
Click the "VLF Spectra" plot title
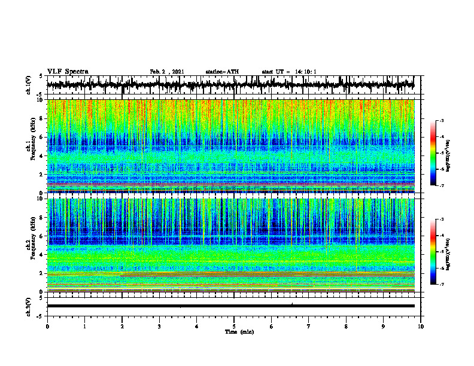point(68,72)
